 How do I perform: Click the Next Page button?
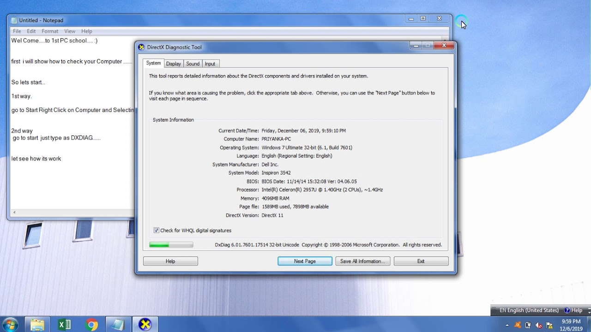point(305,261)
